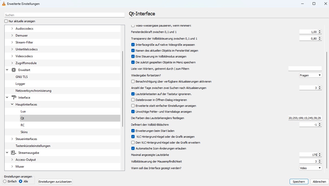Click the VLC cone icon in title bar
Viewport: 329px width, 186px height.
(x=4, y=4)
